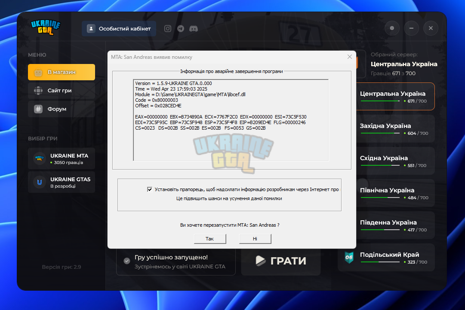Select UKRAINE MTA game
Screen dimensions: 465x310
(62, 158)
